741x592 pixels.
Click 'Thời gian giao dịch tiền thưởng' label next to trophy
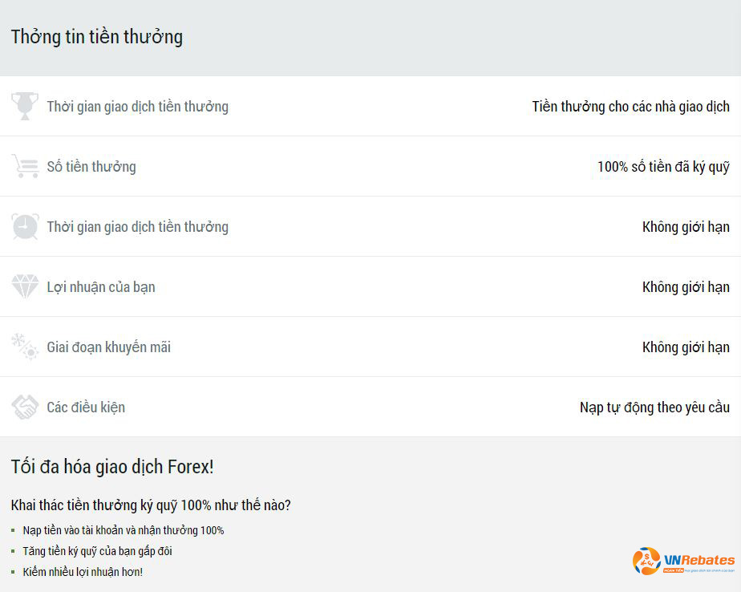[137, 107]
